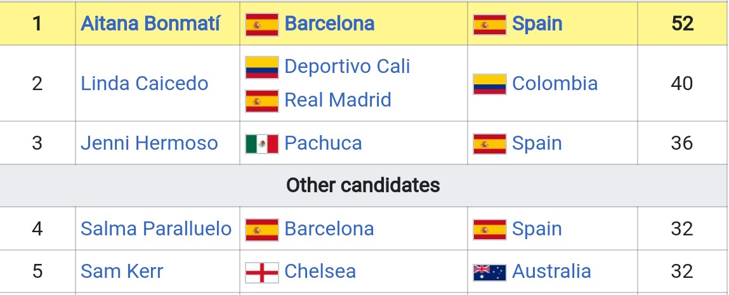Open the Australia national team link
729x295 pixels.
tap(551, 272)
